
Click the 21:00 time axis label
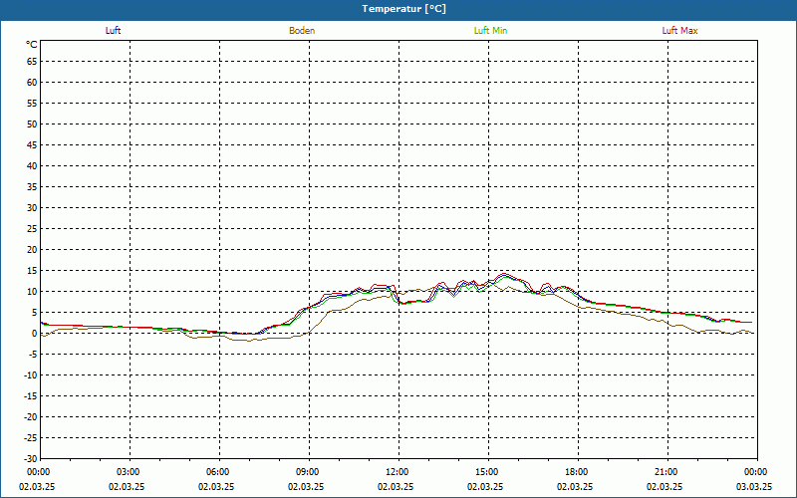[x=665, y=472]
